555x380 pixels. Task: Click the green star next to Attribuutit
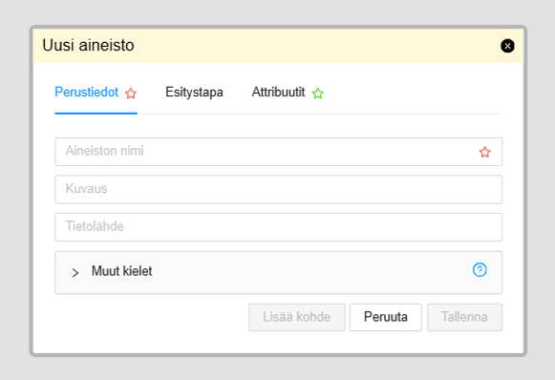[317, 94]
